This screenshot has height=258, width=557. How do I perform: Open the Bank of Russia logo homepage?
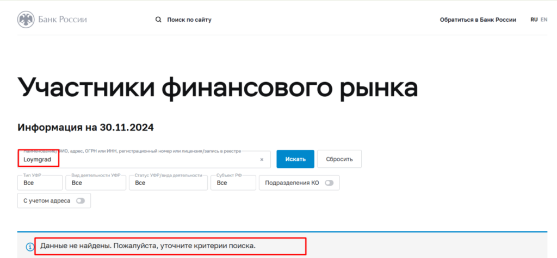(52, 20)
